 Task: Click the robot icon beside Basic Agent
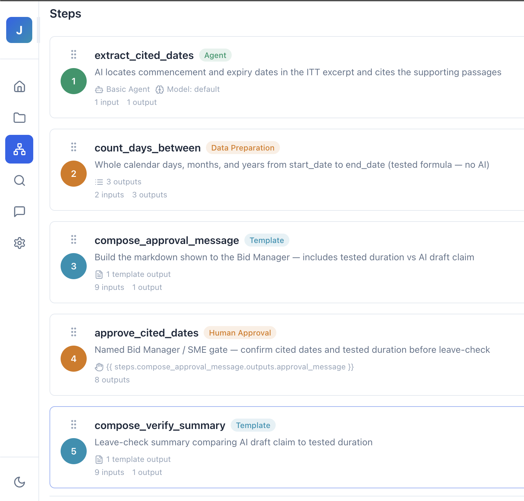(x=99, y=90)
